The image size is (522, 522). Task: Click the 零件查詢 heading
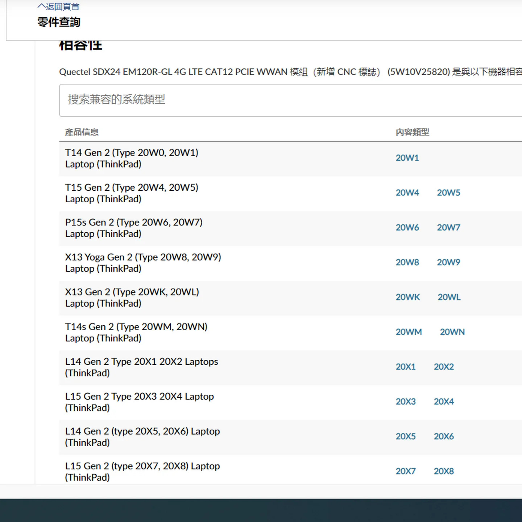point(59,22)
